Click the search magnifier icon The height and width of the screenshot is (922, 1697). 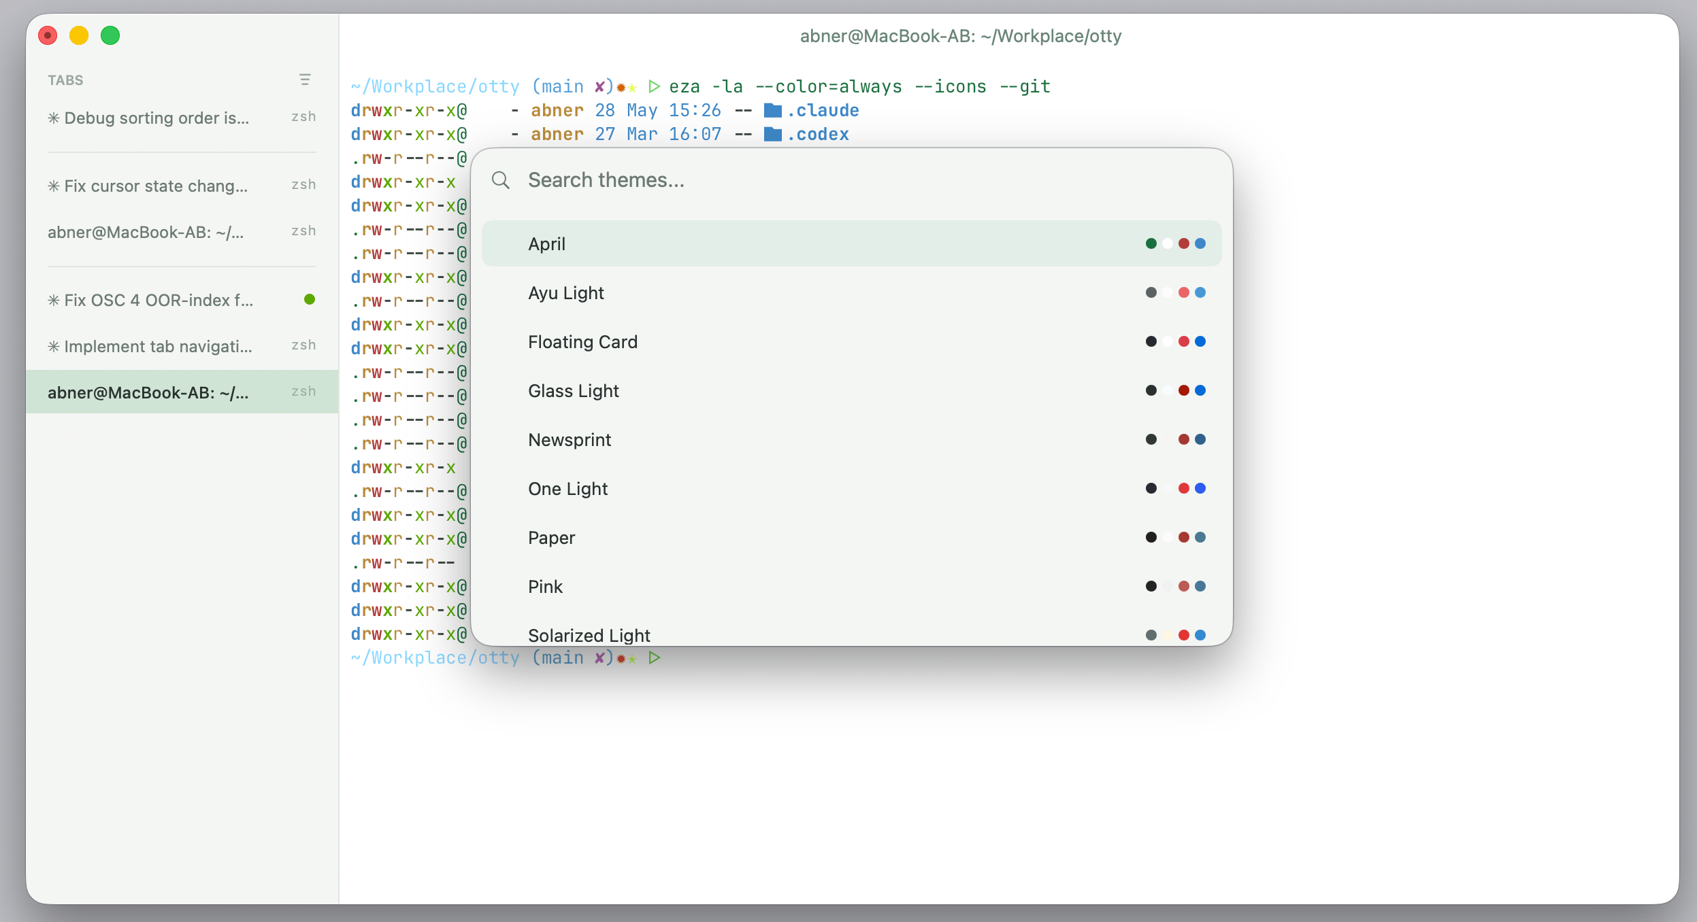tap(501, 180)
